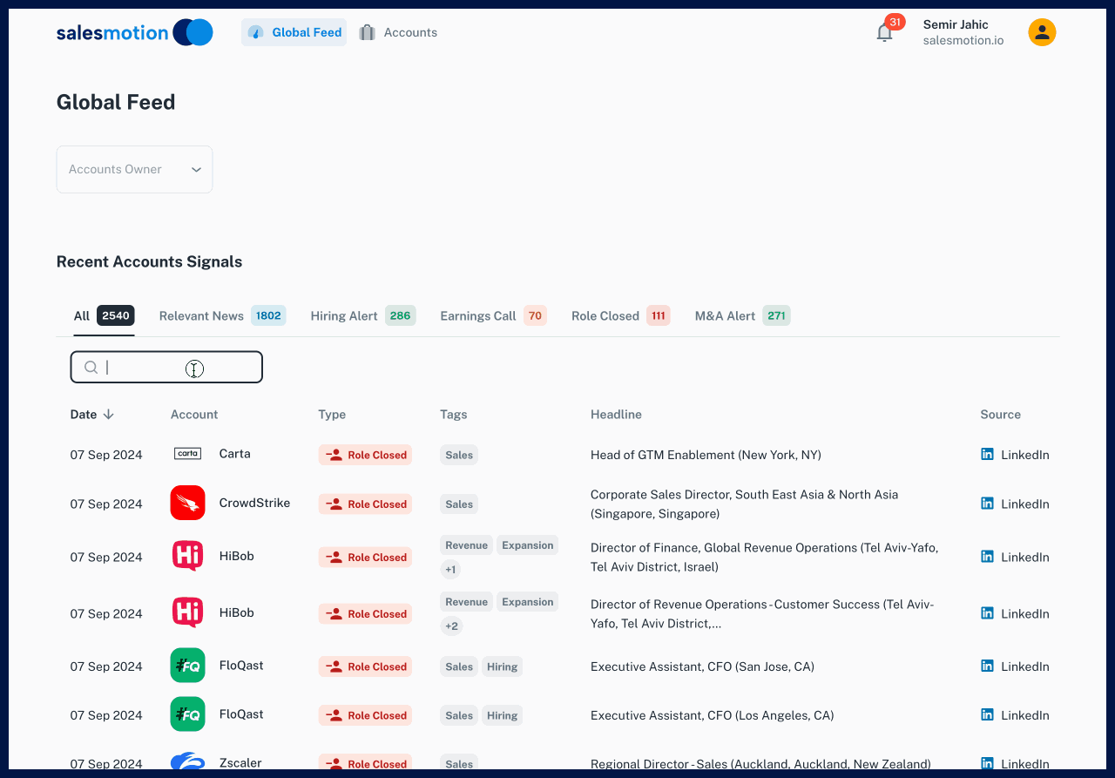
Task: Open the user profile avatar
Action: point(1042,32)
